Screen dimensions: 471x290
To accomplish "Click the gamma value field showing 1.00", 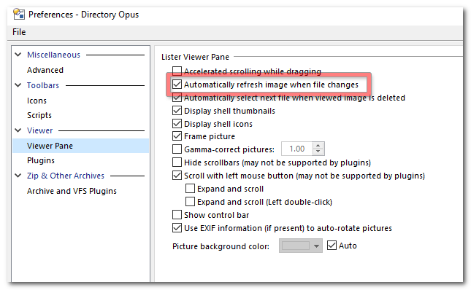I will 297,149.
